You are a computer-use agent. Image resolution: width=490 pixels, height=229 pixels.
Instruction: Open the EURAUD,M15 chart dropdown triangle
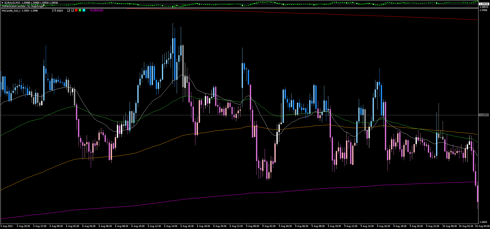click(x=2, y=3)
